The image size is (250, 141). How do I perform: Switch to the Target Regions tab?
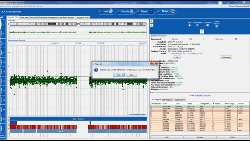(179, 100)
